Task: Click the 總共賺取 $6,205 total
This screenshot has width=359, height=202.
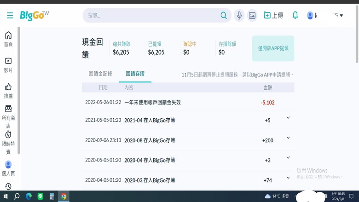Action: [122, 48]
